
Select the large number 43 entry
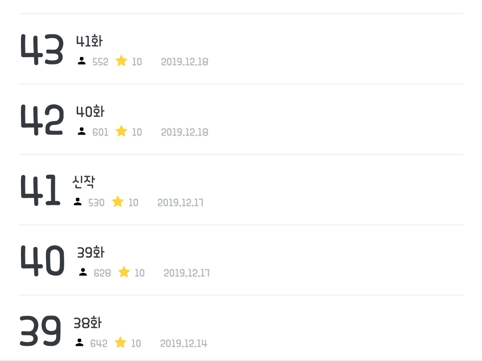coord(42,49)
